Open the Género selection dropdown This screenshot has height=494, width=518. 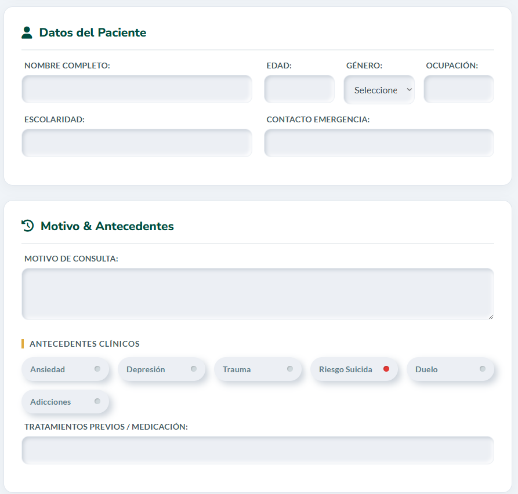pyautogui.click(x=379, y=89)
